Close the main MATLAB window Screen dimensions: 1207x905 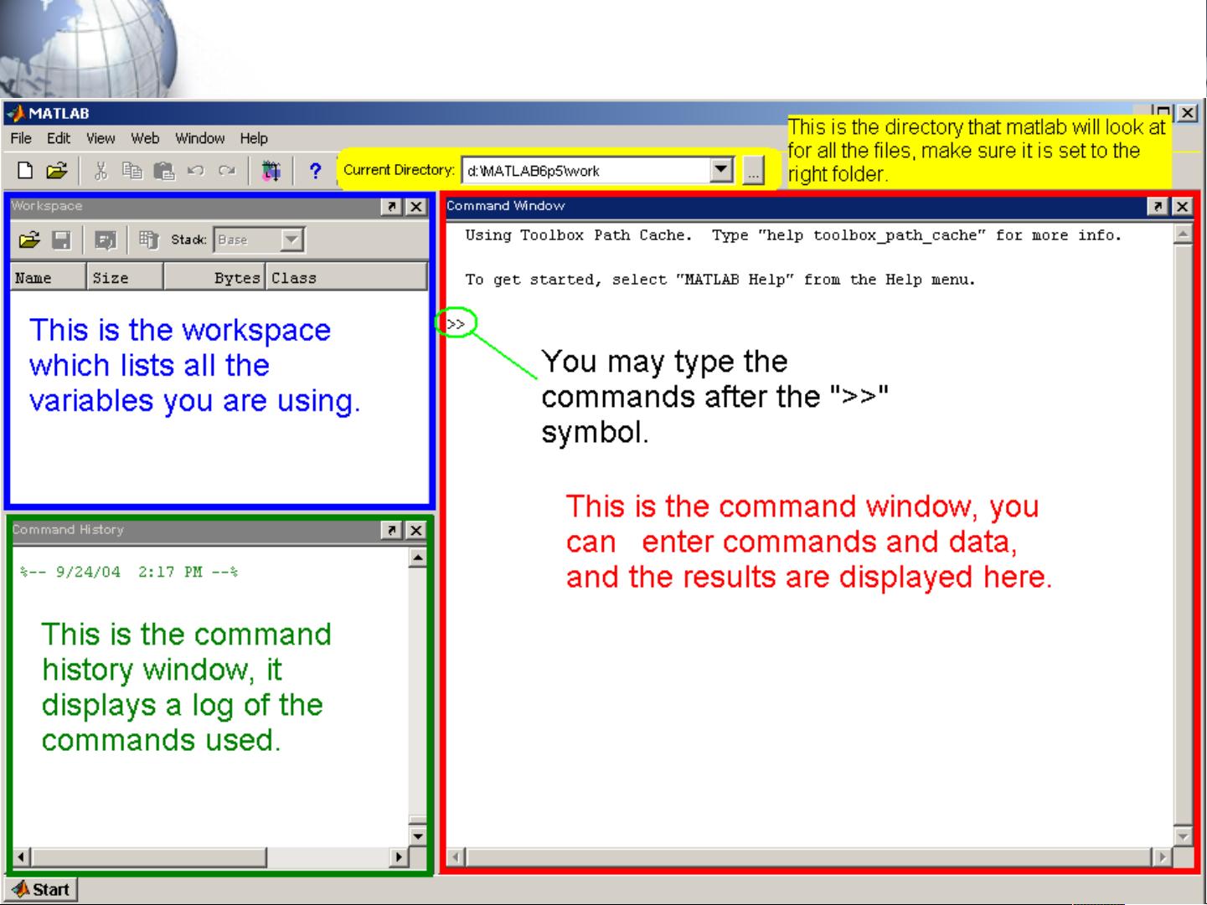tap(1187, 112)
